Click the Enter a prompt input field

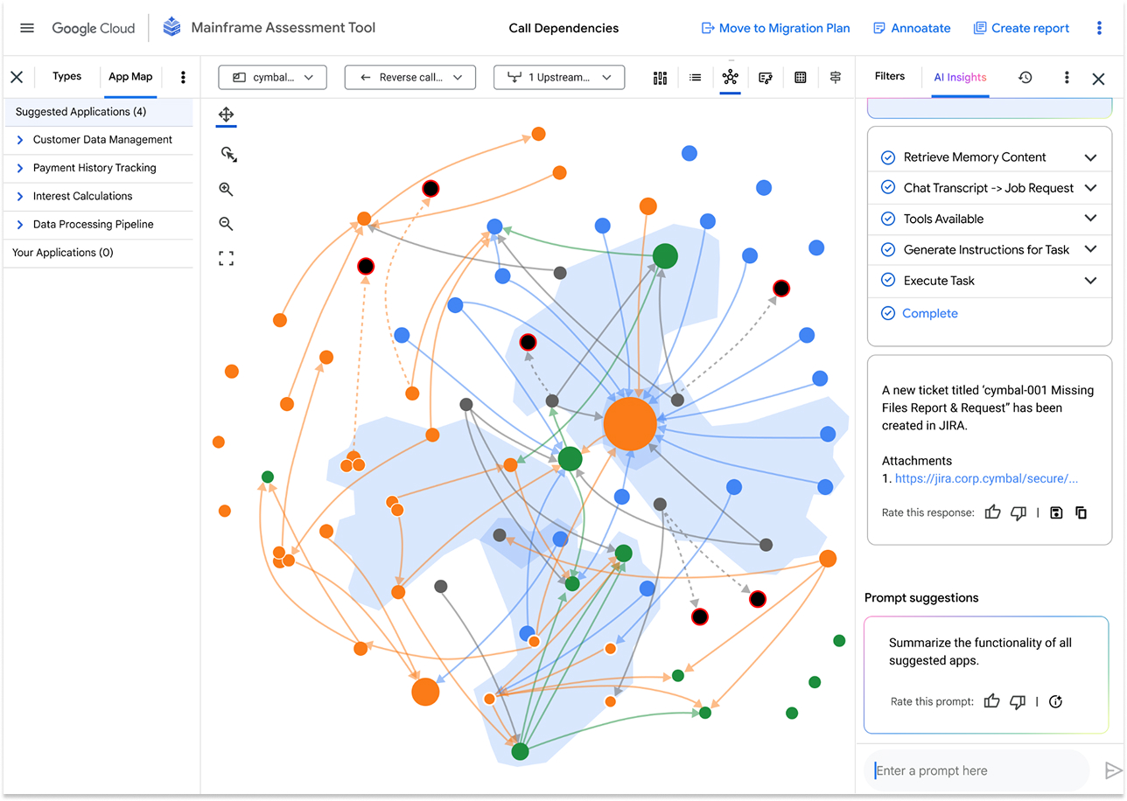[976, 770]
